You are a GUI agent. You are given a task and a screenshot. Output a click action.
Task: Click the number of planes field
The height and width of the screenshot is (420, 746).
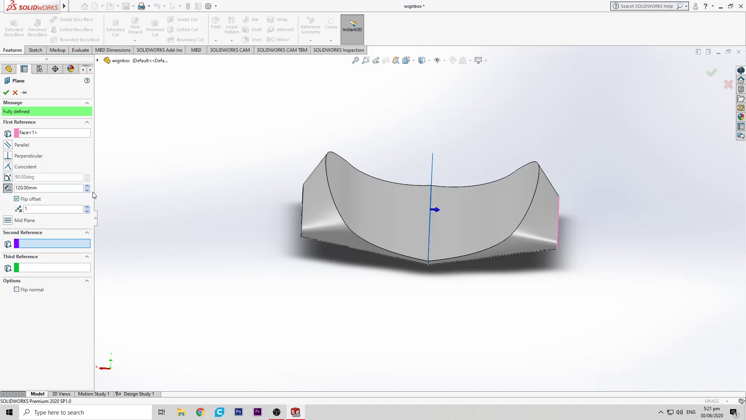pos(53,209)
